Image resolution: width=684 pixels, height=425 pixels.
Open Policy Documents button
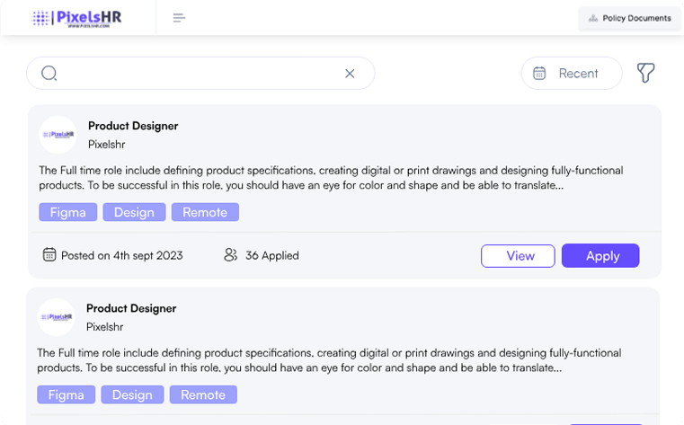tap(629, 18)
